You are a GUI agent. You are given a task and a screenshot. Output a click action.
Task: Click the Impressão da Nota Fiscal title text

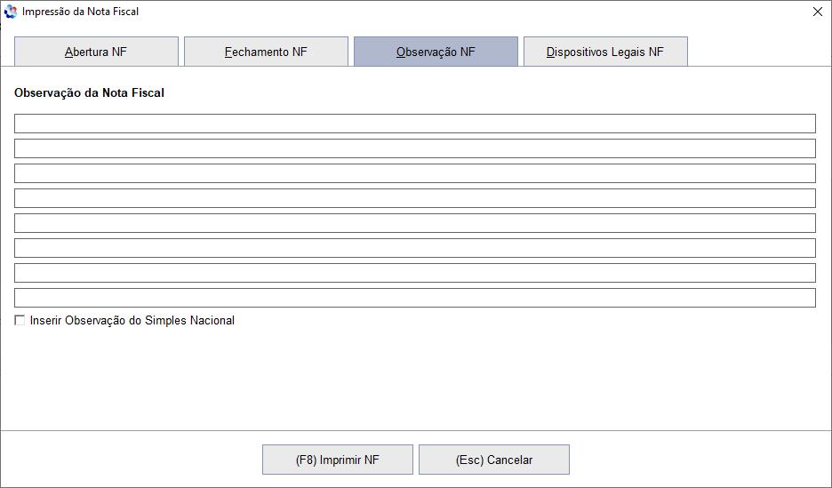(80, 12)
